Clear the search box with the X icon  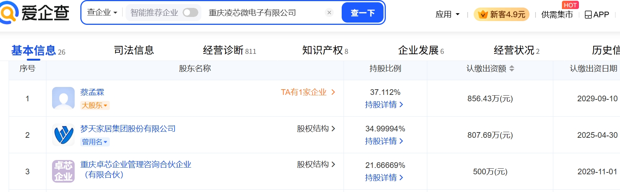(x=329, y=12)
